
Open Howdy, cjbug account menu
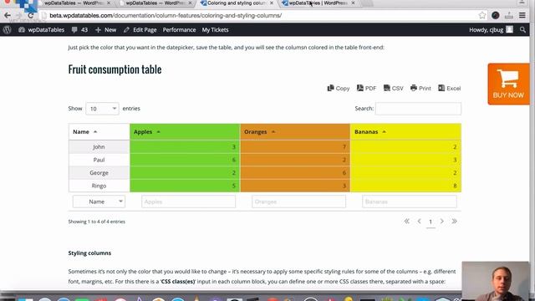[491, 30]
